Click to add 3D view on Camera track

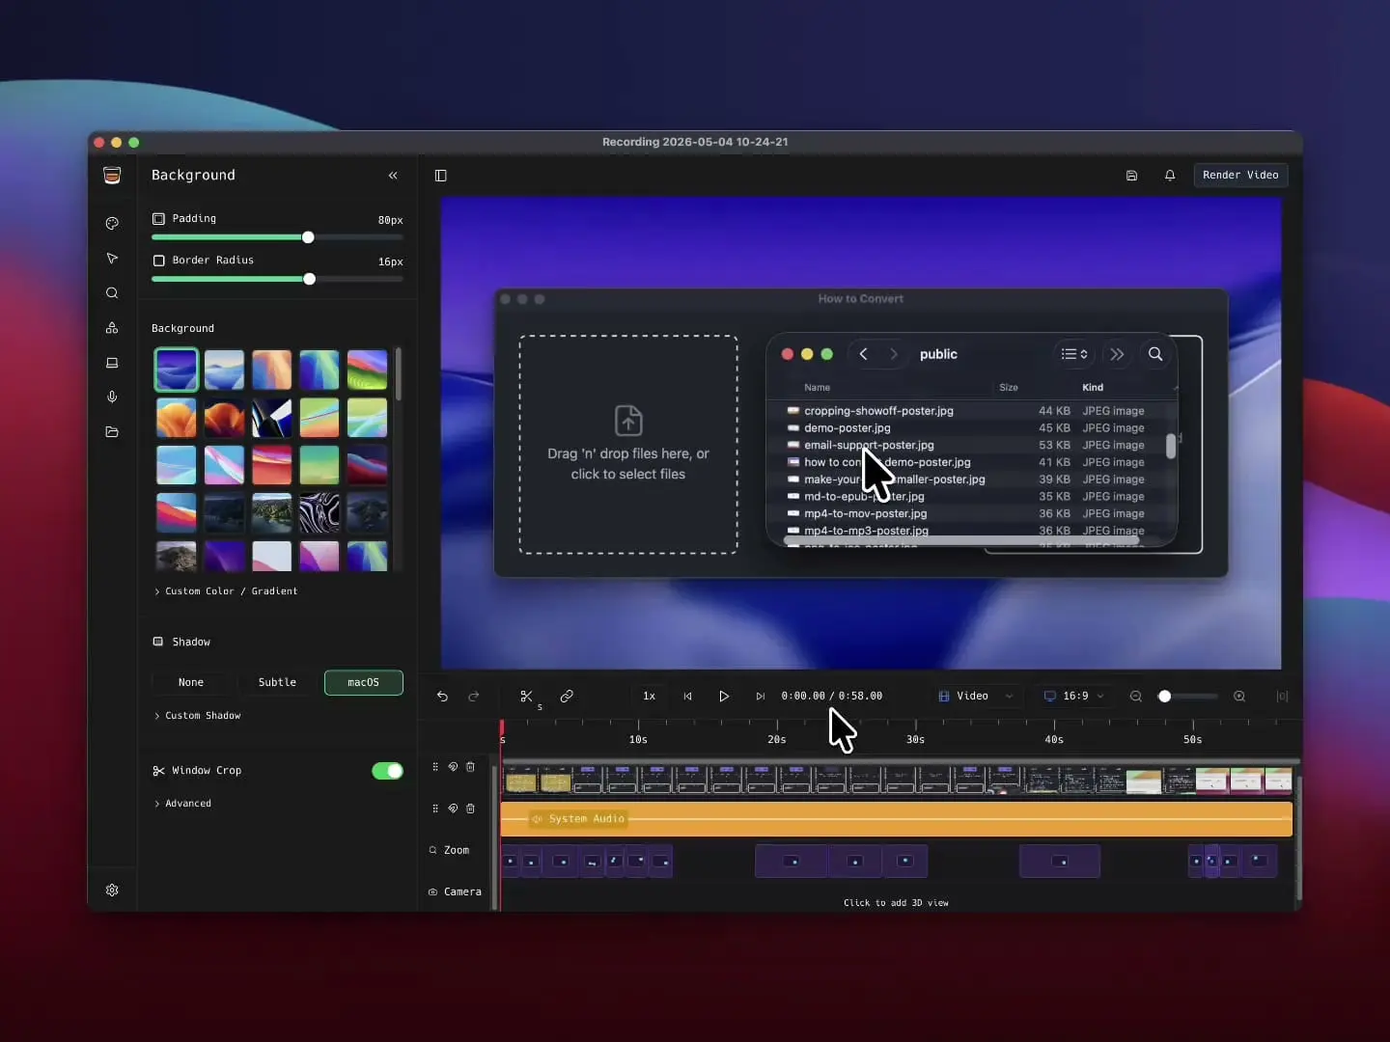pos(896,903)
